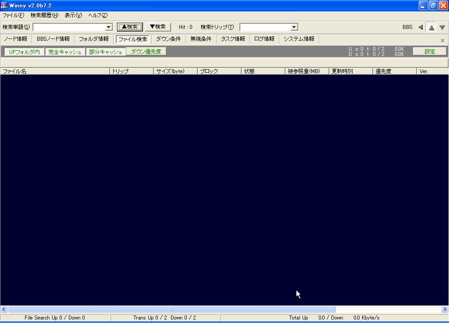Sort by ブロック column header

(x=219, y=71)
